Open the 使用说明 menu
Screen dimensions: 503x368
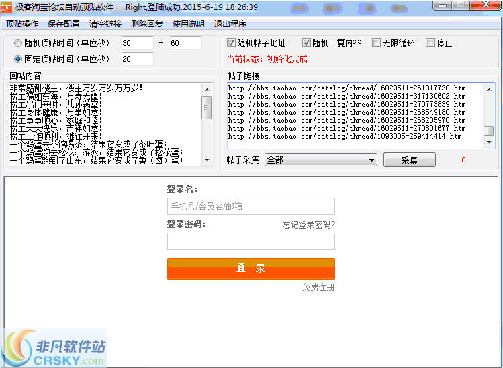coord(189,24)
